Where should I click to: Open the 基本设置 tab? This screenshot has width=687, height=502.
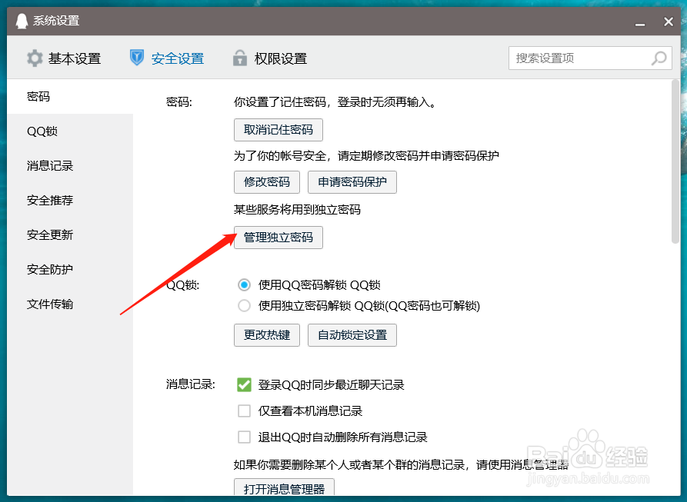(x=64, y=58)
